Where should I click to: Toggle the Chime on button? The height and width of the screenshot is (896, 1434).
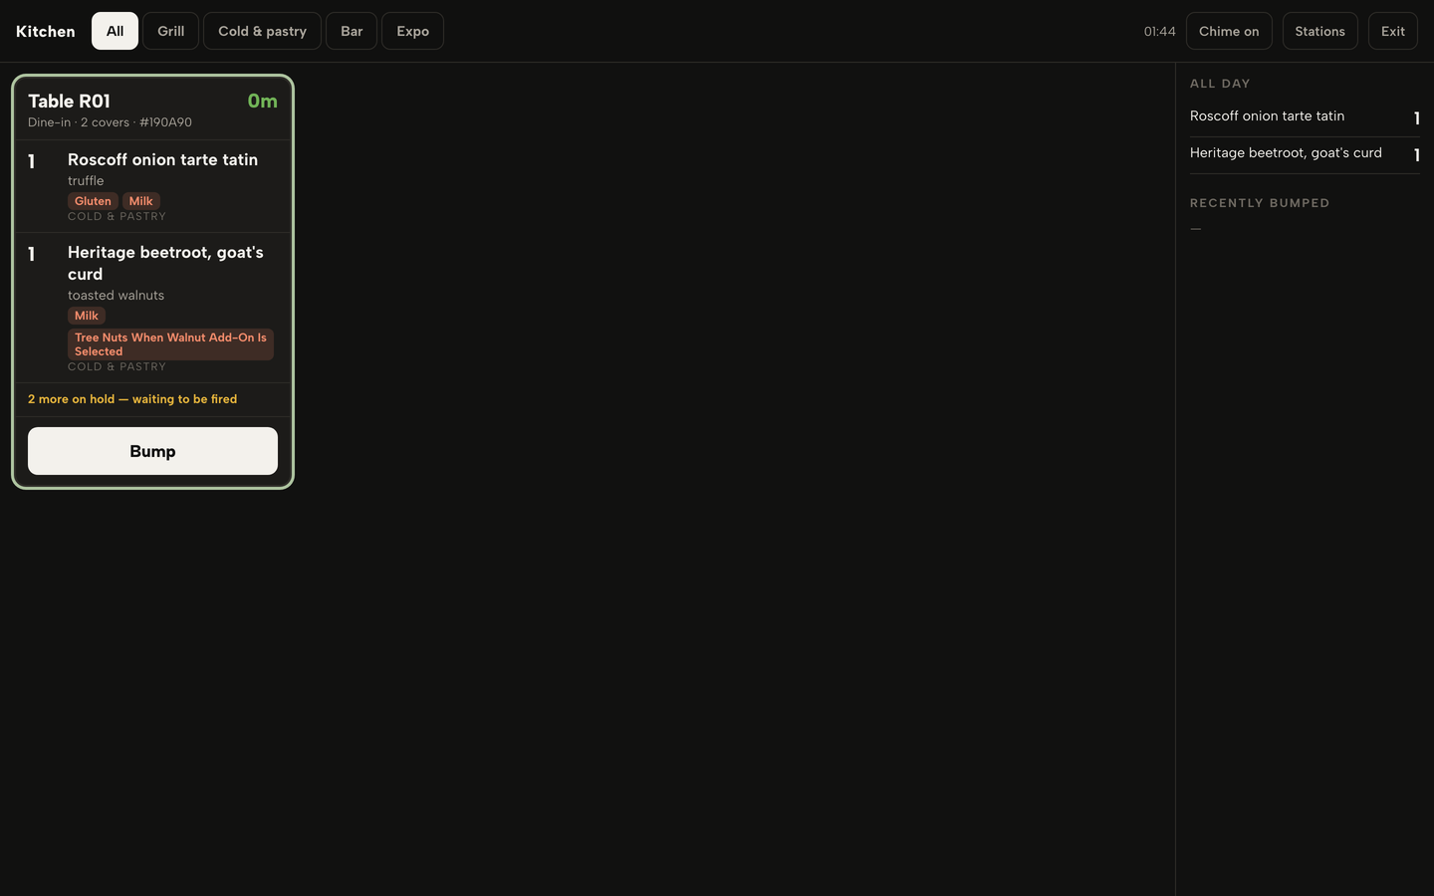1229,31
